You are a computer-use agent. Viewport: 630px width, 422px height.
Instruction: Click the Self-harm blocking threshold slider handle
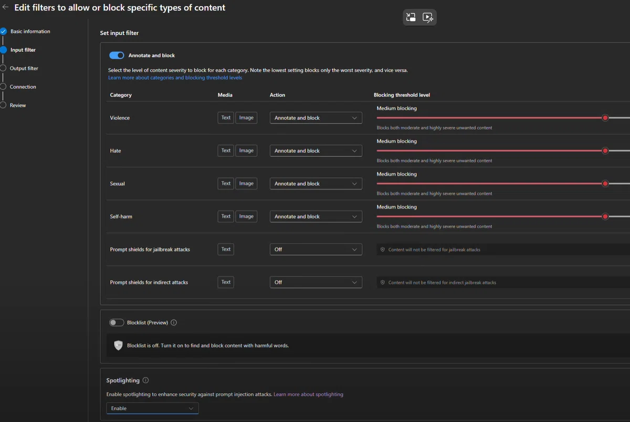click(x=605, y=216)
